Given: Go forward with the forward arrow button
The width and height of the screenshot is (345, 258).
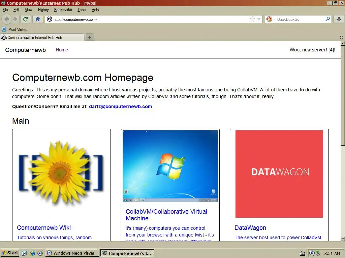Looking at the screenshot, I should click(15, 19).
